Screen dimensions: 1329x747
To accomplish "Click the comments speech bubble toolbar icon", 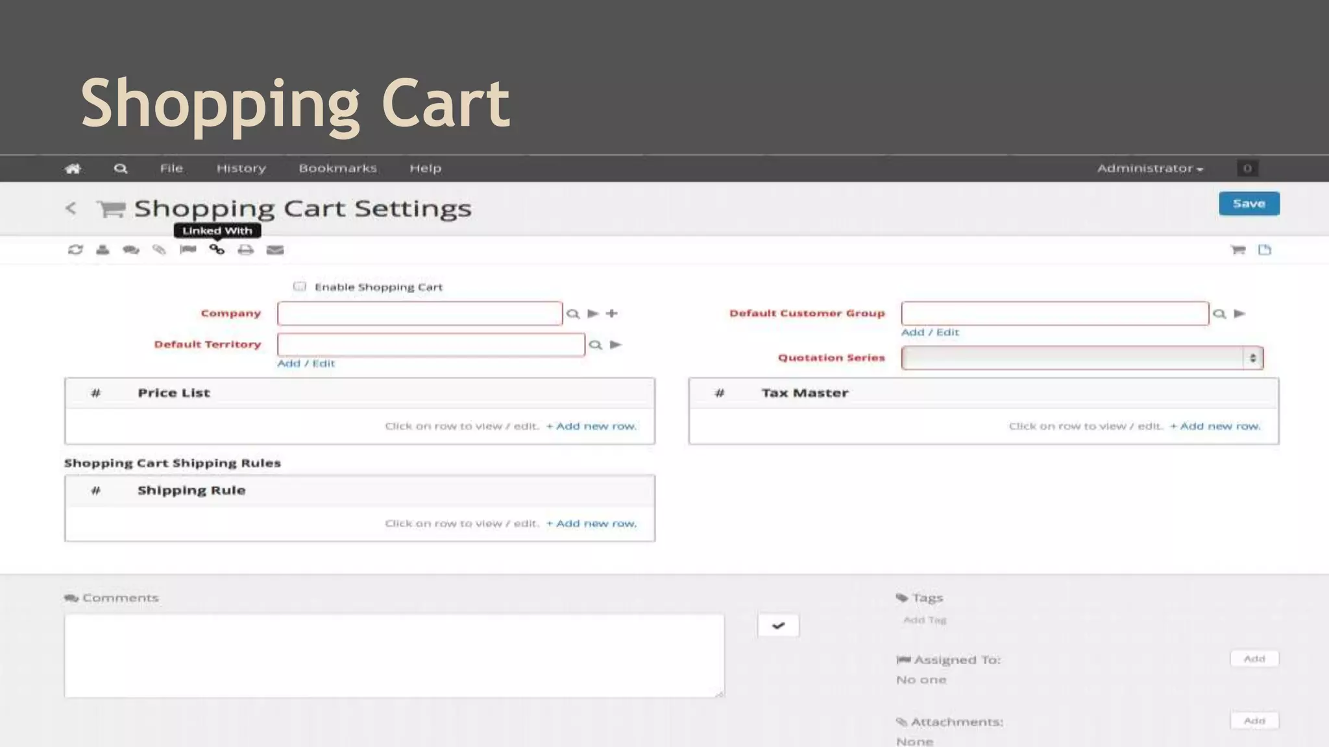I will (x=131, y=250).
